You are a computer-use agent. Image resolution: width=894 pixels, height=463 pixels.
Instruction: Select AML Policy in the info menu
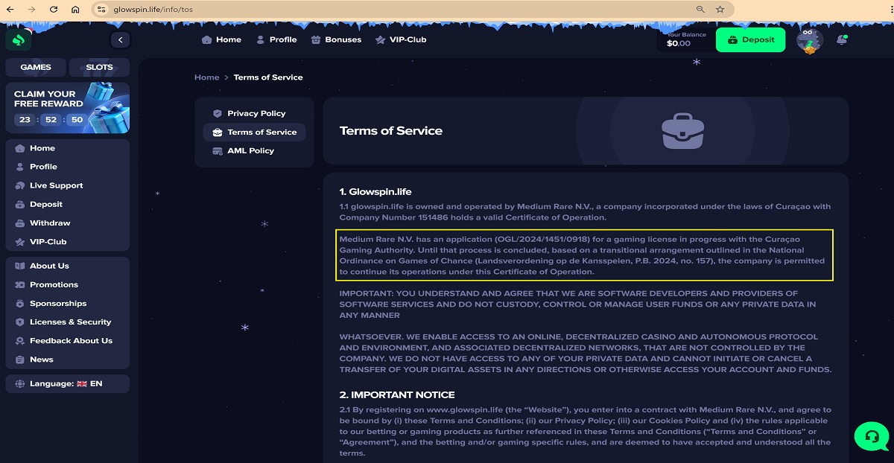[x=250, y=150]
